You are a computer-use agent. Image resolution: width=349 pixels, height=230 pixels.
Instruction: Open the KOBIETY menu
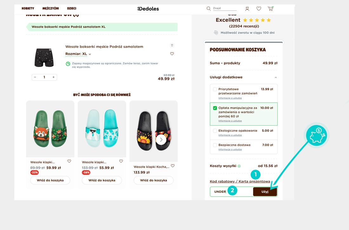(x=28, y=9)
